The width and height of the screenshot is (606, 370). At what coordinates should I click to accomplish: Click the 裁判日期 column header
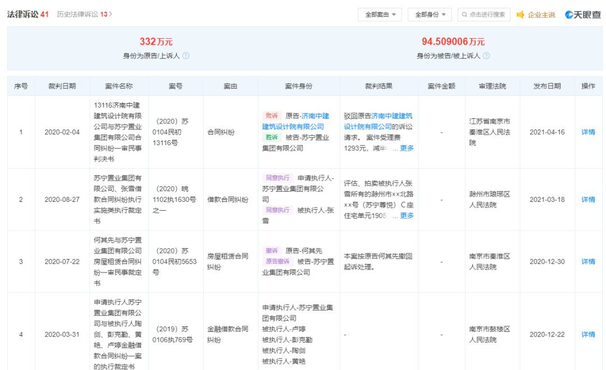62,86
